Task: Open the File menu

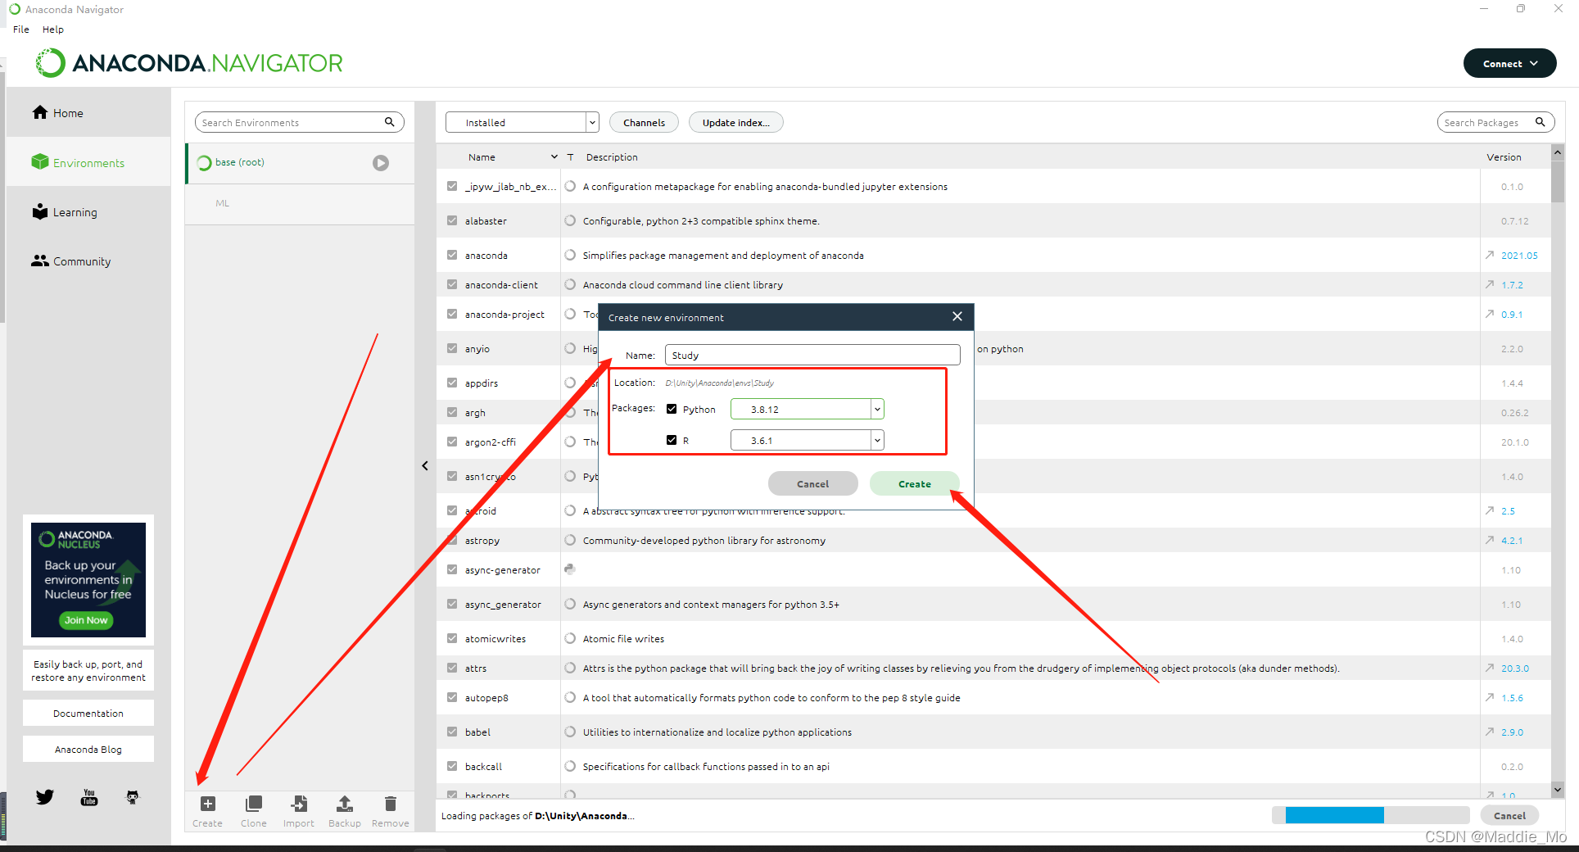Action: coord(21,29)
